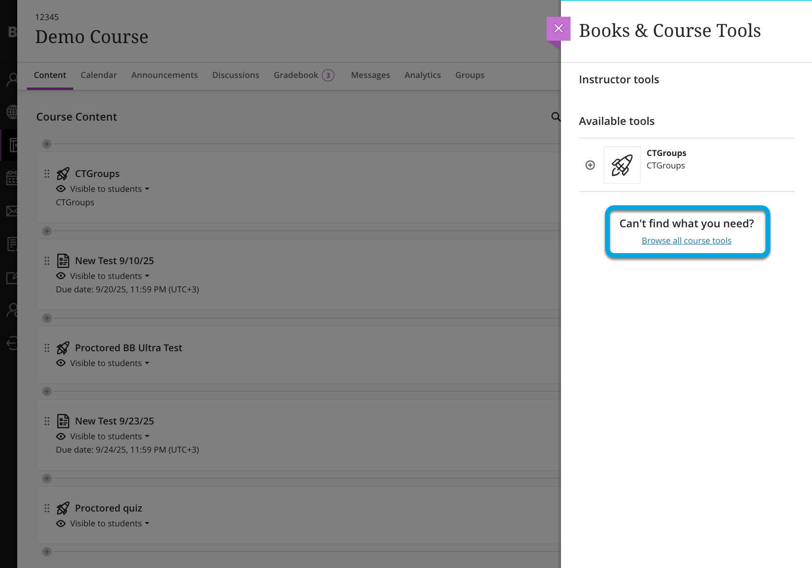This screenshot has width=812, height=568.
Task: Open Browse all course tools link
Action: (x=686, y=241)
